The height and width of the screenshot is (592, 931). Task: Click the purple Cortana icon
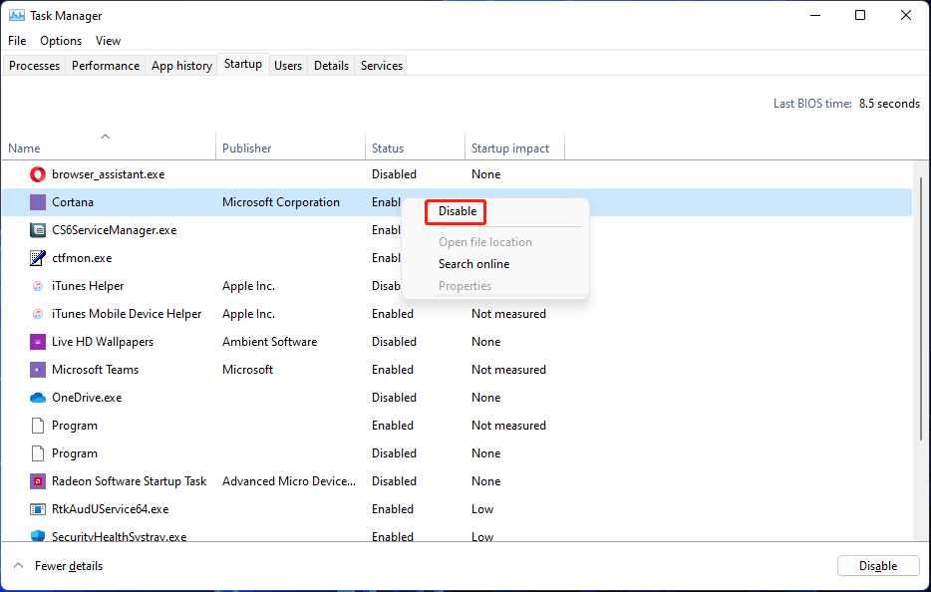coord(38,202)
